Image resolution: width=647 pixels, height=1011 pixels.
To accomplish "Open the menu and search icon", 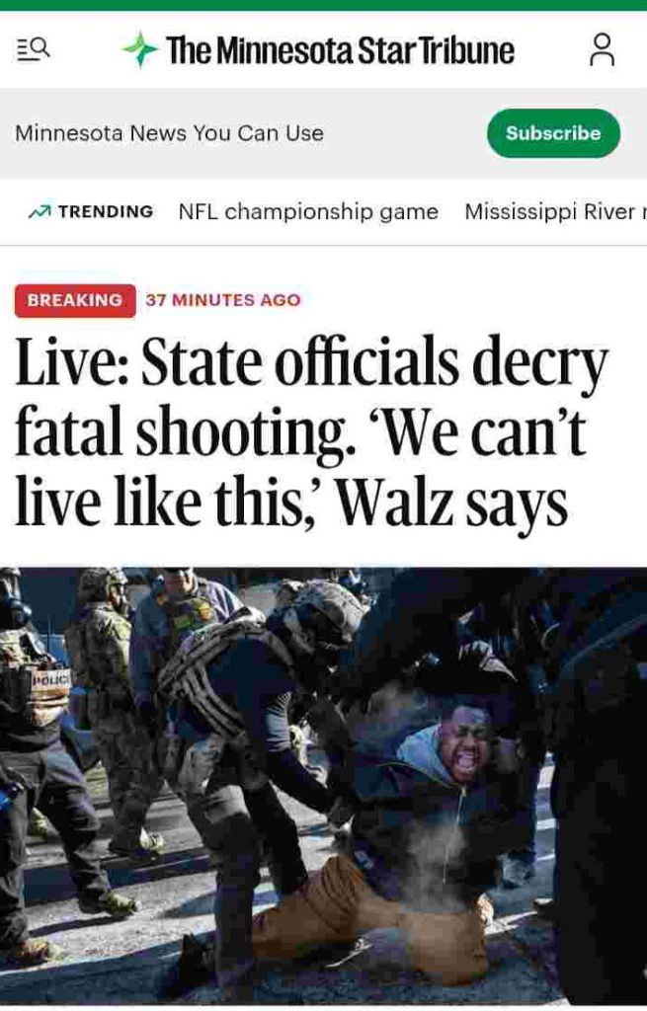I will (33, 49).
